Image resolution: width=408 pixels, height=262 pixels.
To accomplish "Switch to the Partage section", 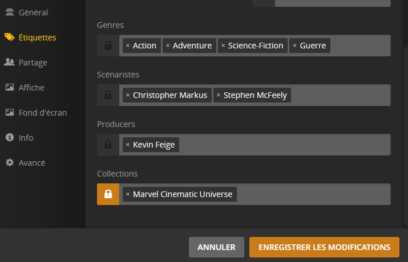I will (33, 63).
